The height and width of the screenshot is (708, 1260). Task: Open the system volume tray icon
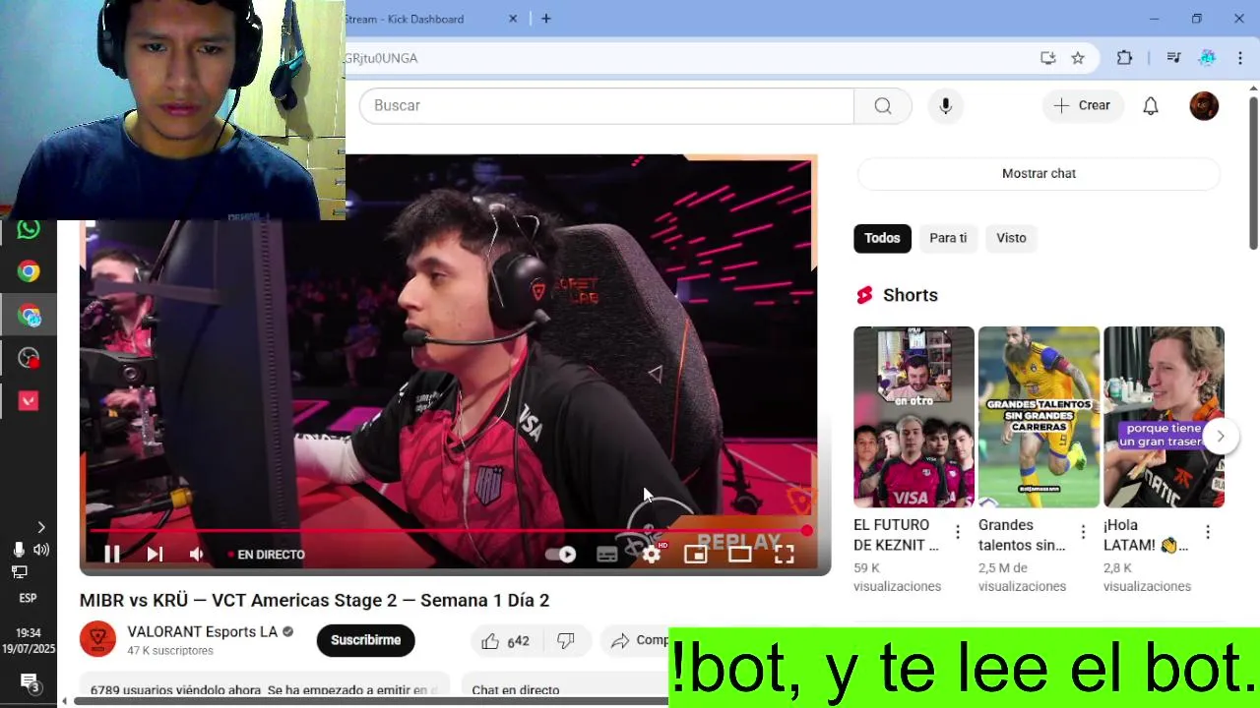pyautogui.click(x=41, y=550)
